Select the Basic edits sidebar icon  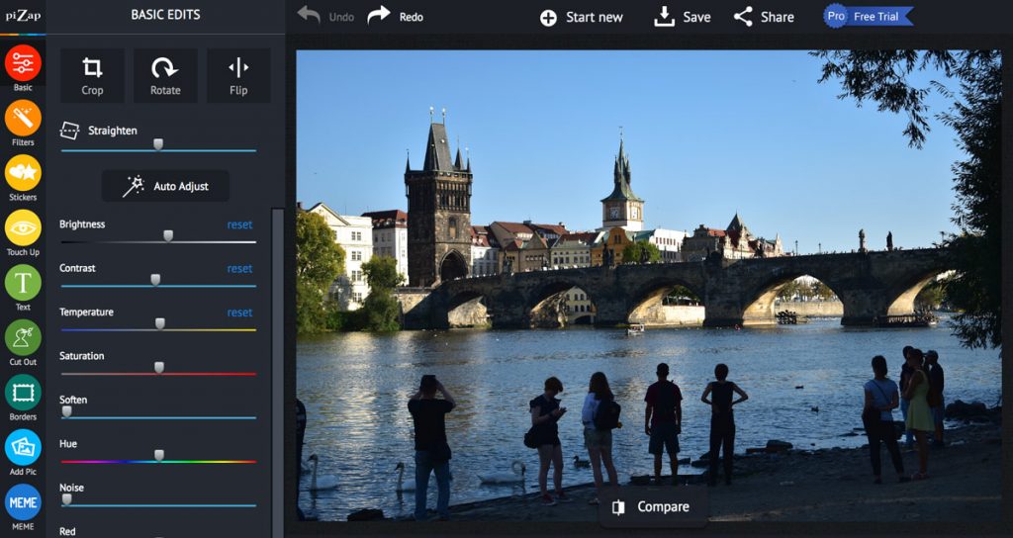[x=23, y=63]
